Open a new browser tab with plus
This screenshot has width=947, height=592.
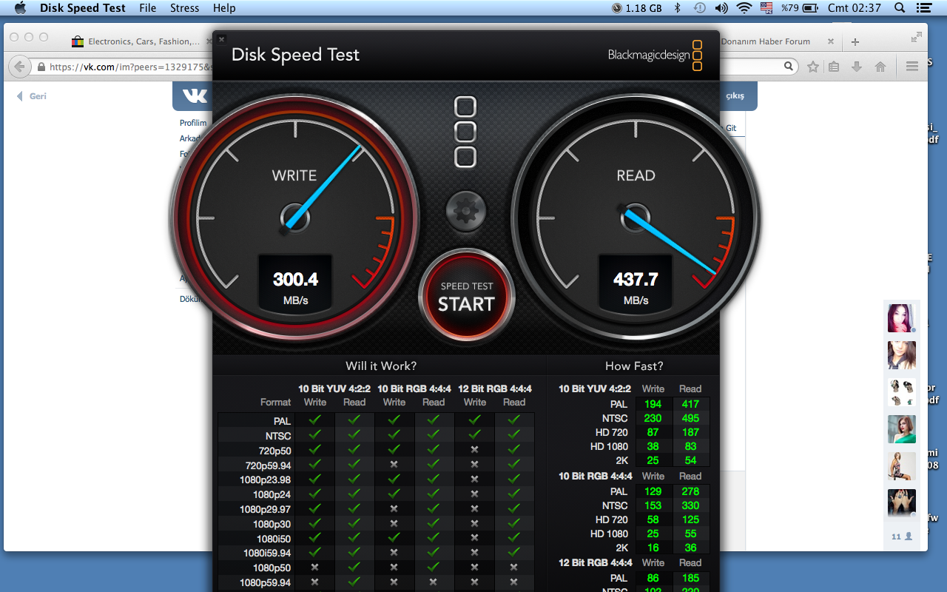pyautogui.click(x=855, y=41)
